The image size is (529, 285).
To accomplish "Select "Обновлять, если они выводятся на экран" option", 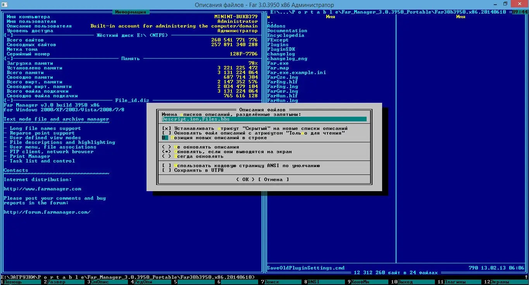I will [166, 152].
